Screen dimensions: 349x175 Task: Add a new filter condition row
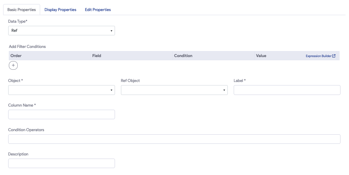[x=13, y=65]
